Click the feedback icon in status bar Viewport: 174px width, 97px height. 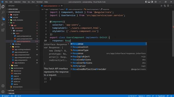tap(168, 96)
